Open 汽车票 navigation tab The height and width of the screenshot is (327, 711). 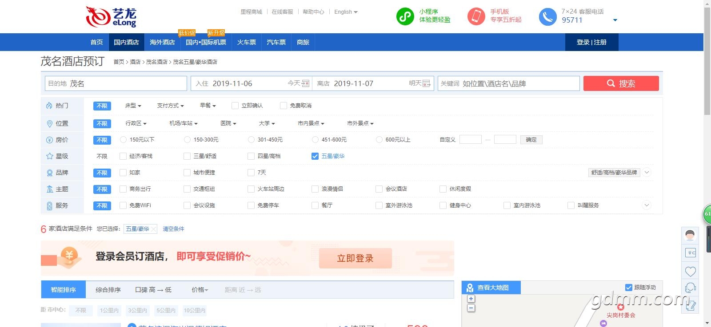276,42
